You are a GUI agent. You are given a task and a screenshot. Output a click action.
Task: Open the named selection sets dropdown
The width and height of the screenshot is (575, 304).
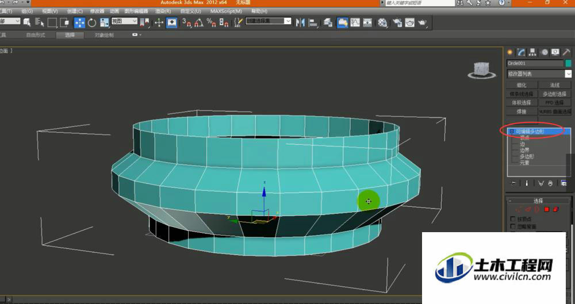(x=269, y=21)
